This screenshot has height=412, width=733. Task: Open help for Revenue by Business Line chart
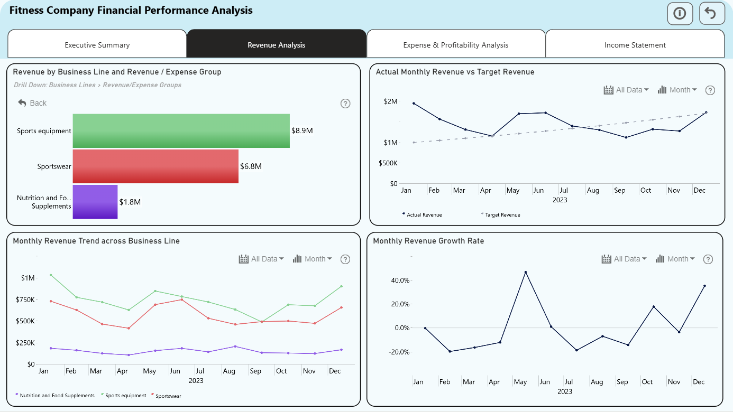[345, 104]
